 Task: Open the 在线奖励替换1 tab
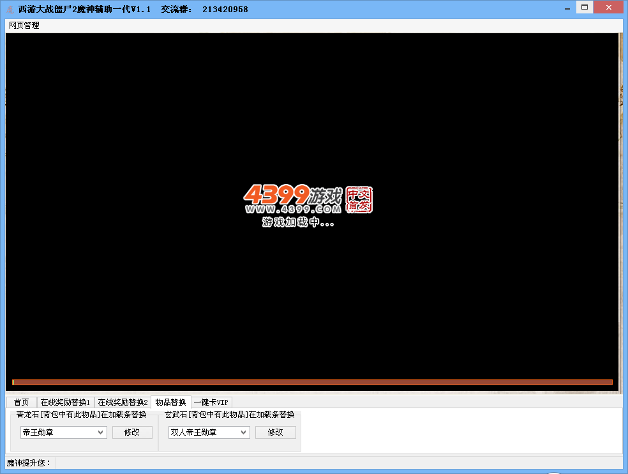tap(65, 402)
